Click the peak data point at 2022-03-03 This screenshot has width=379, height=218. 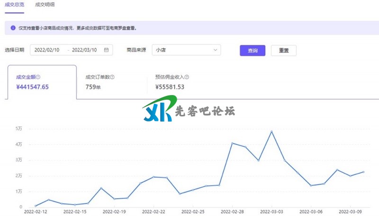coord(271,131)
